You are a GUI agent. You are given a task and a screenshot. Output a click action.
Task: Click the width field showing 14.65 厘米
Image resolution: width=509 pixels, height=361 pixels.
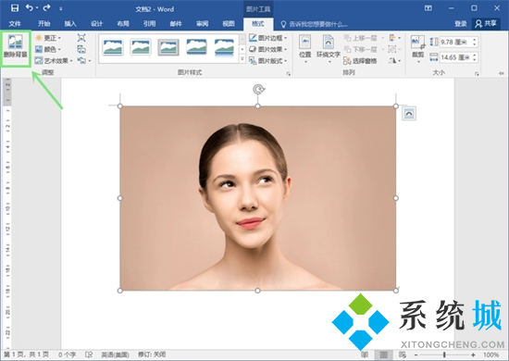point(455,57)
